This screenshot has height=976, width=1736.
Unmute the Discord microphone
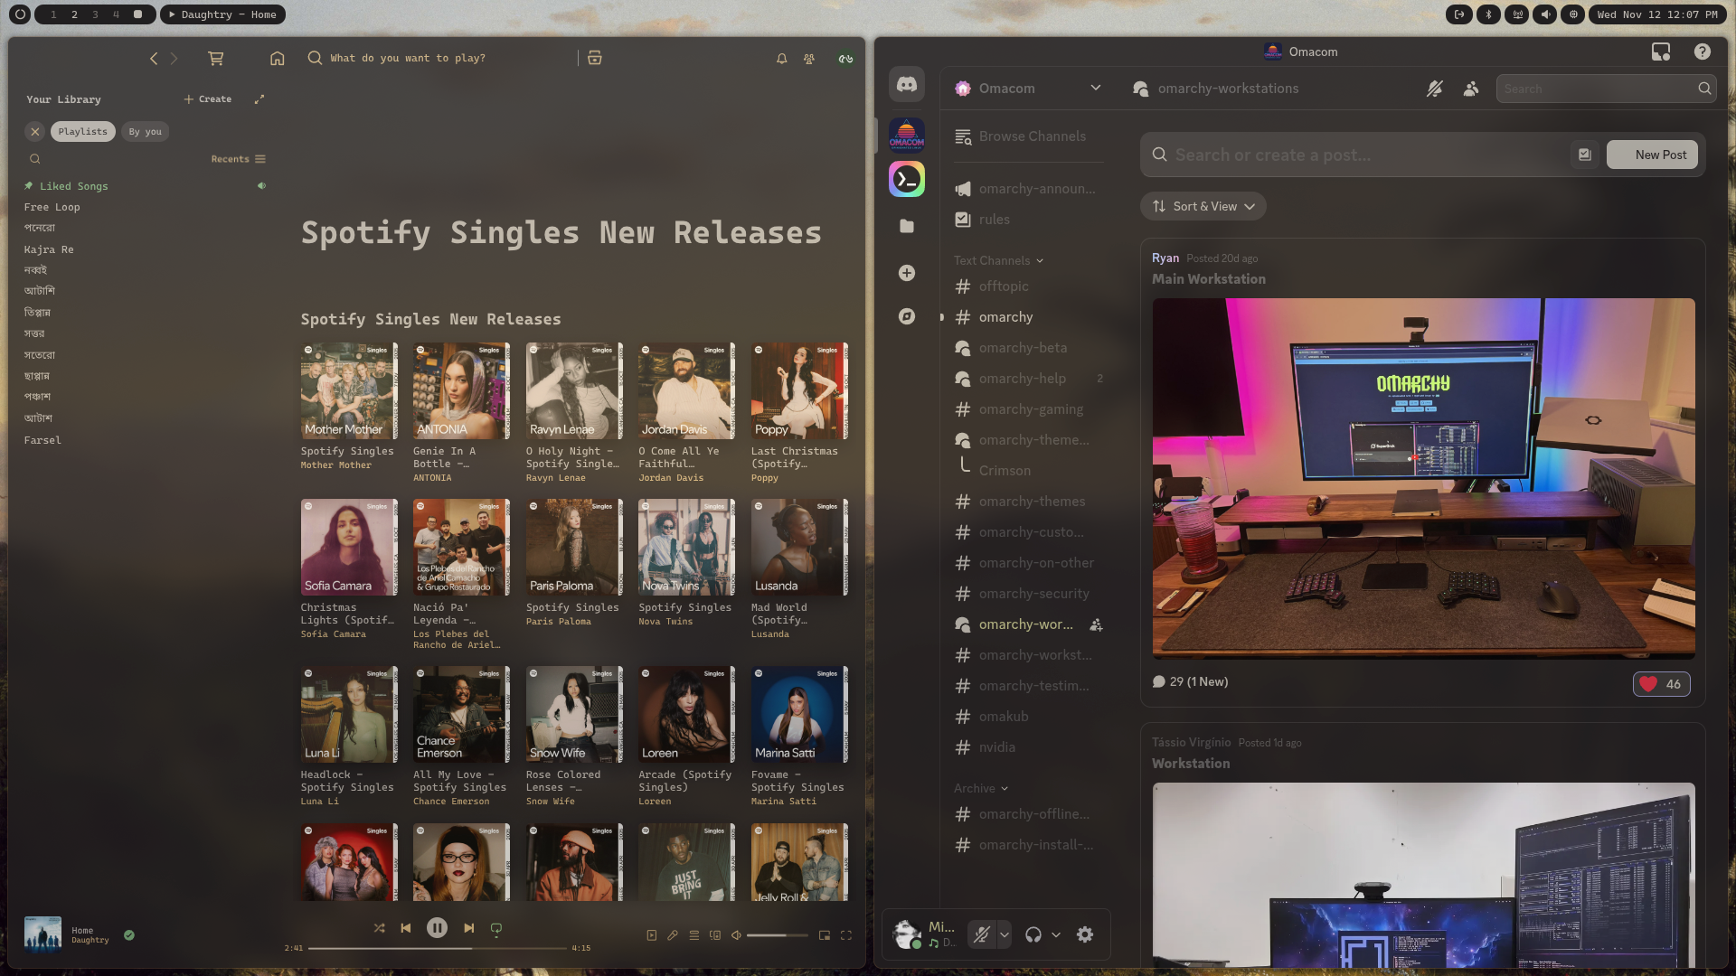click(x=981, y=934)
